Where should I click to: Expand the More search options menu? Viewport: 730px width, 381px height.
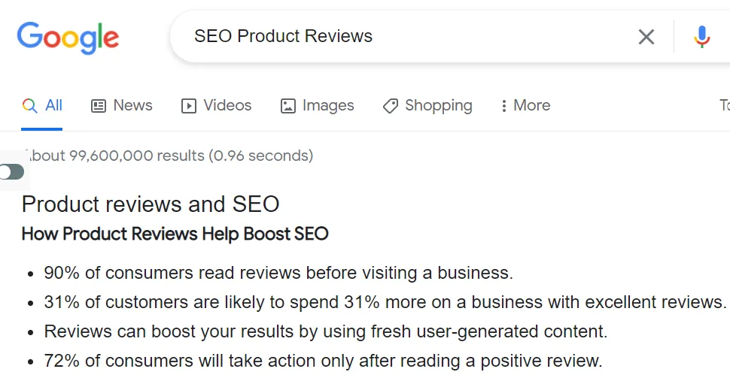(525, 106)
